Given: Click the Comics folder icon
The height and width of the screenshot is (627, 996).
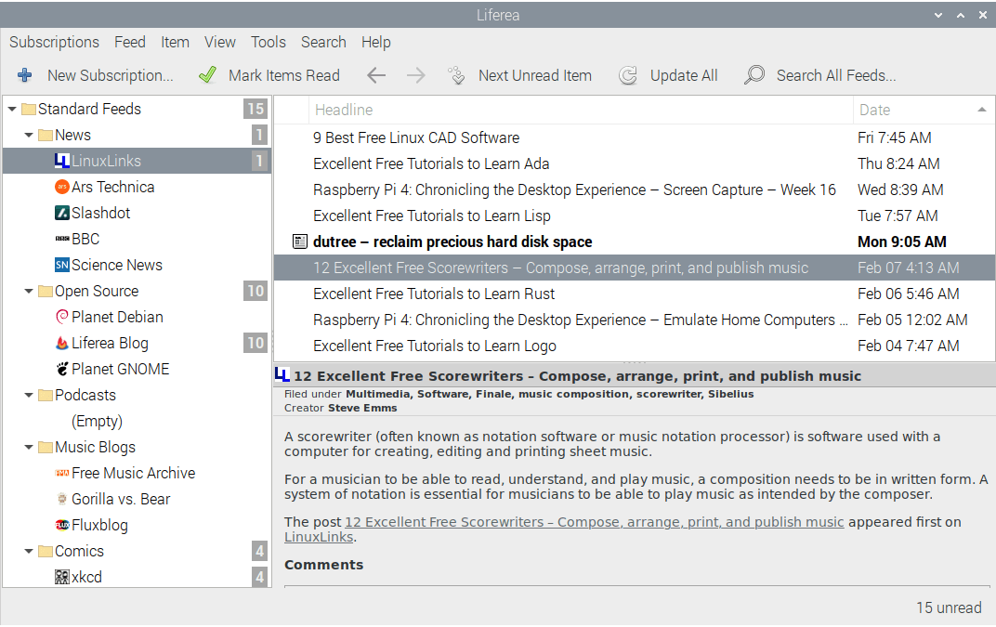Looking at the screenshot, I should [x=46, y=552].
